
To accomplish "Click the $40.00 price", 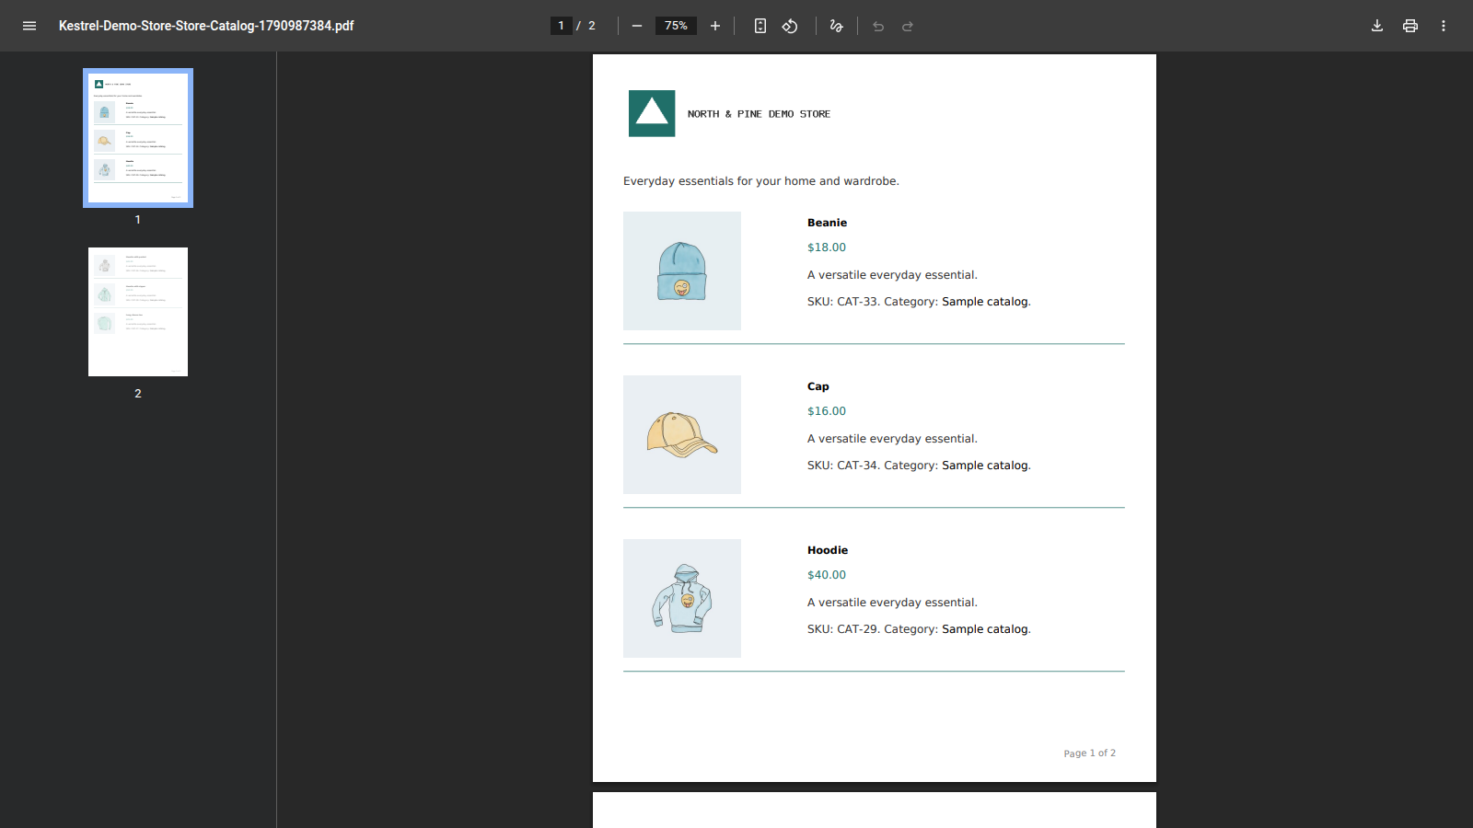I will point(827,575).
